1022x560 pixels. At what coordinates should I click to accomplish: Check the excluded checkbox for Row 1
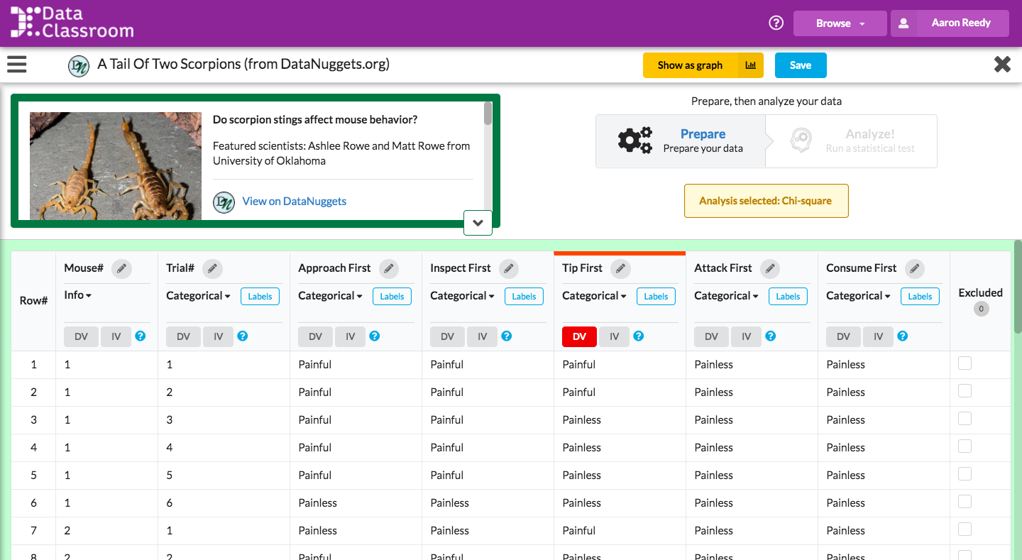pos(965,363)
